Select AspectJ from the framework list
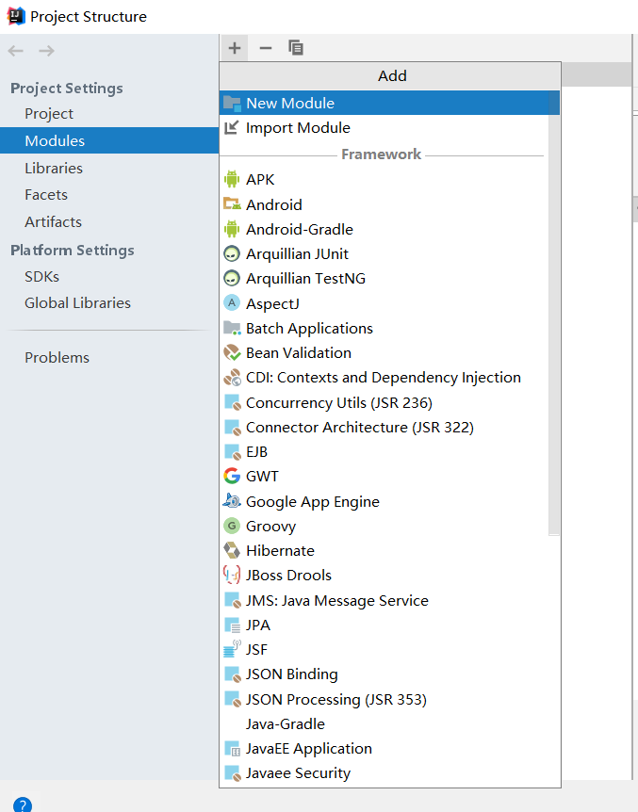This screenshot has height=812, width=638. click(x=272, y=303)
